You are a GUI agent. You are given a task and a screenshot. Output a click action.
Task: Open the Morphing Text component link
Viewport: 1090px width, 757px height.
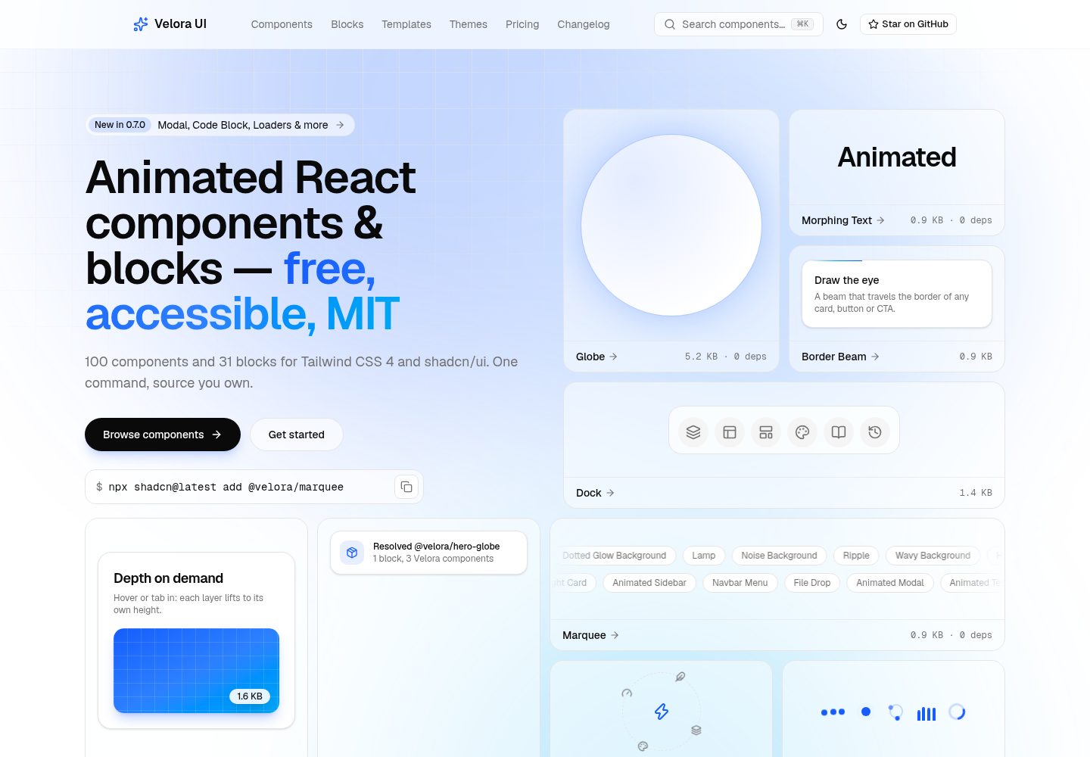[x=843, y=220]
